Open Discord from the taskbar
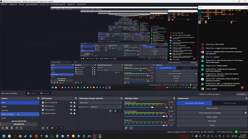 (63, 136)
